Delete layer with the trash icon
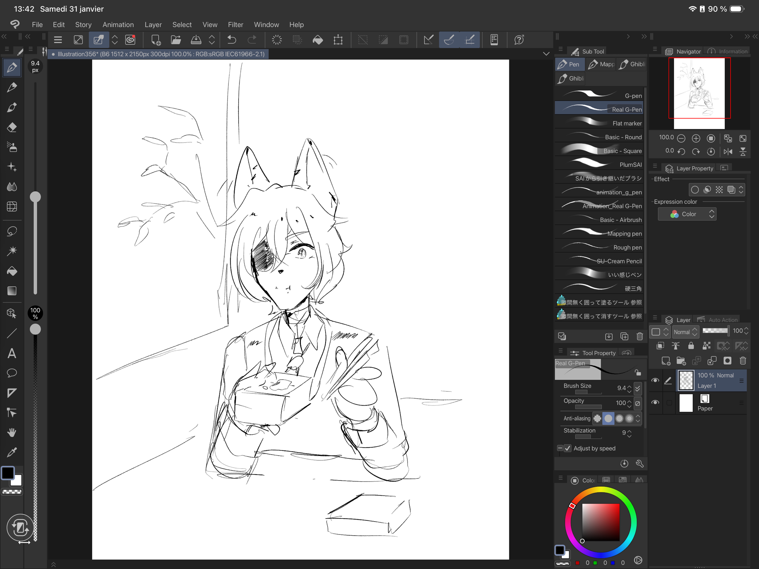Viewport: 759px width, 569px height. pyautogui.click(x=743, y=361)
